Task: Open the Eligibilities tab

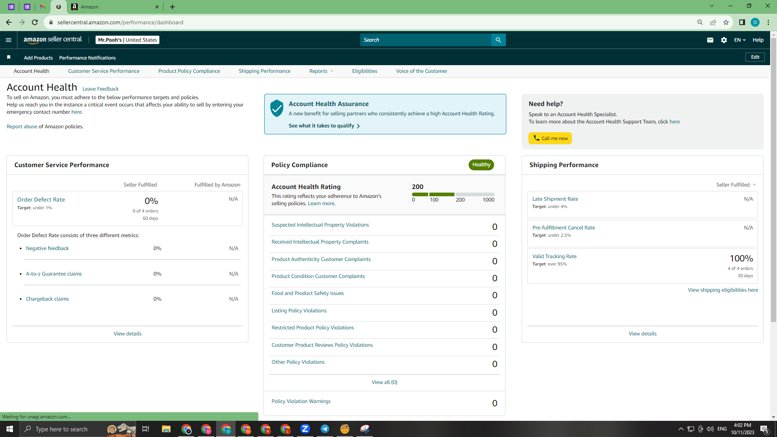Action: [x=365, y=71]
